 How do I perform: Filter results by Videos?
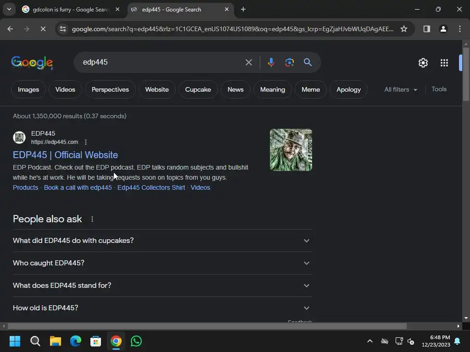click(x=65, y=89)
